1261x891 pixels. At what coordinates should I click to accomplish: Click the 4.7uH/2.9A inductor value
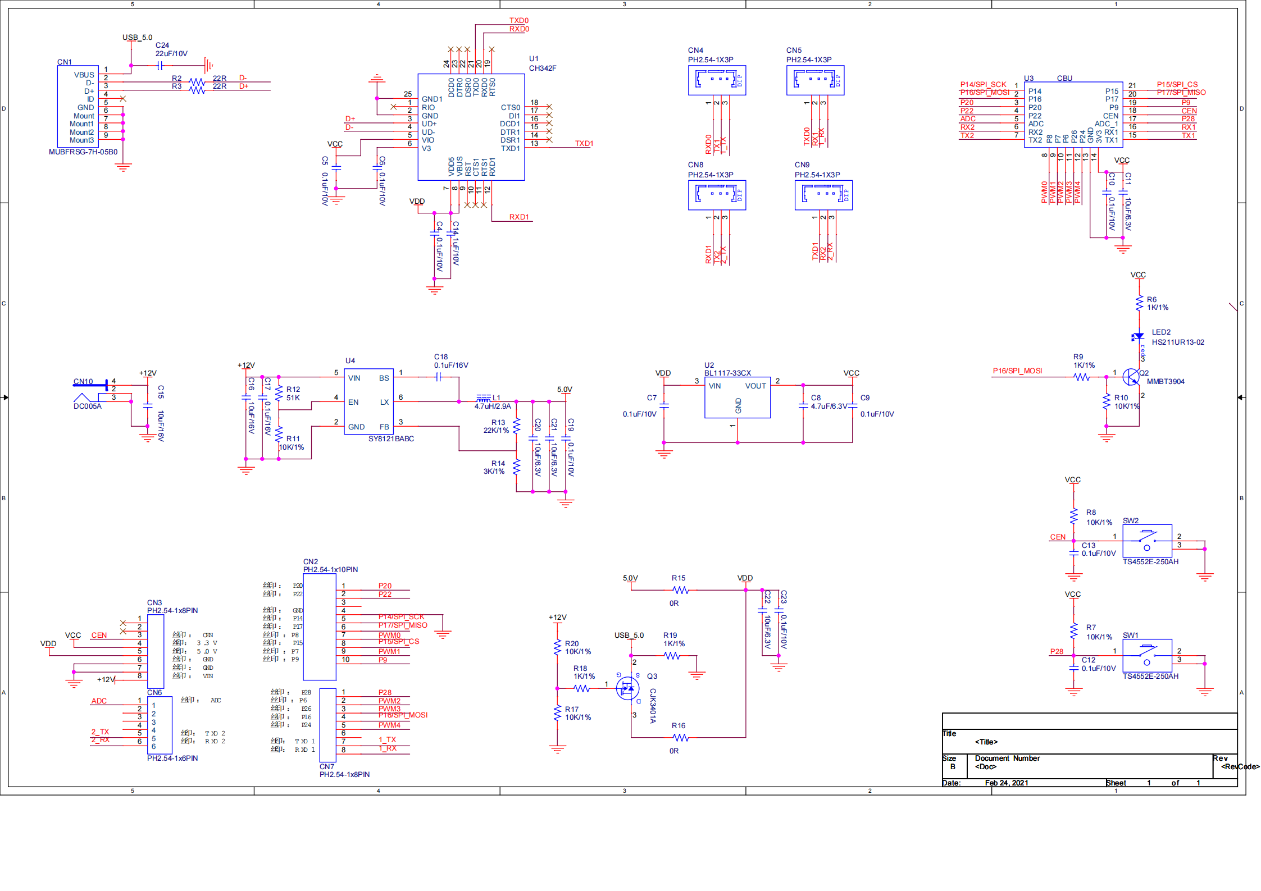pyautogui.click(x=493, y=406)
